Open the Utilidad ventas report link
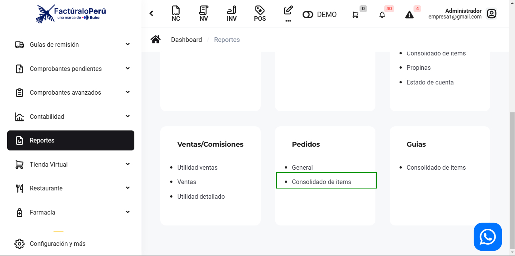The width and height of the screenshot is (515, 256). tap(197, 167)
